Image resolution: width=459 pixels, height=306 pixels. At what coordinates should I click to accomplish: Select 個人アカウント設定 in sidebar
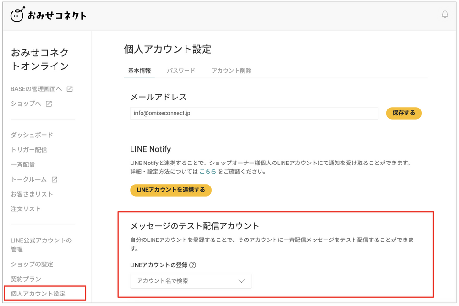[x=38, y=294]
